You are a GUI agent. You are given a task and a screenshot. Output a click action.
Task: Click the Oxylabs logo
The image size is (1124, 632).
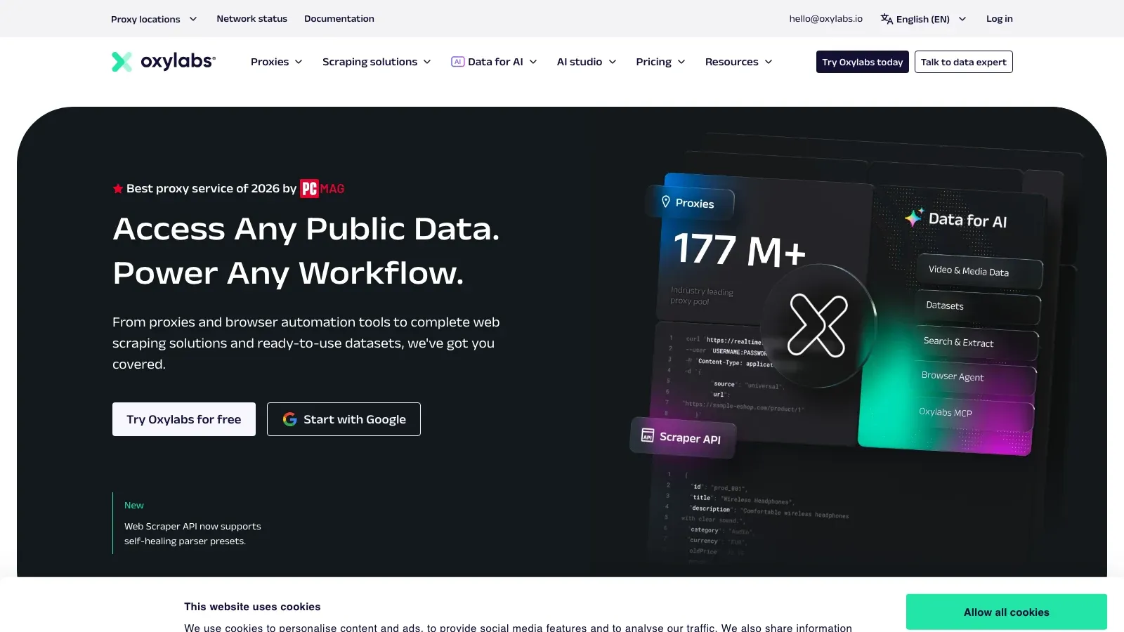[x=164, y=62]
